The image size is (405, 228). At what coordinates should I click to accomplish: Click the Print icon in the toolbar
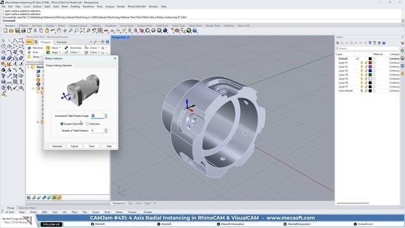pyautogui.click(x=23, y=30)
